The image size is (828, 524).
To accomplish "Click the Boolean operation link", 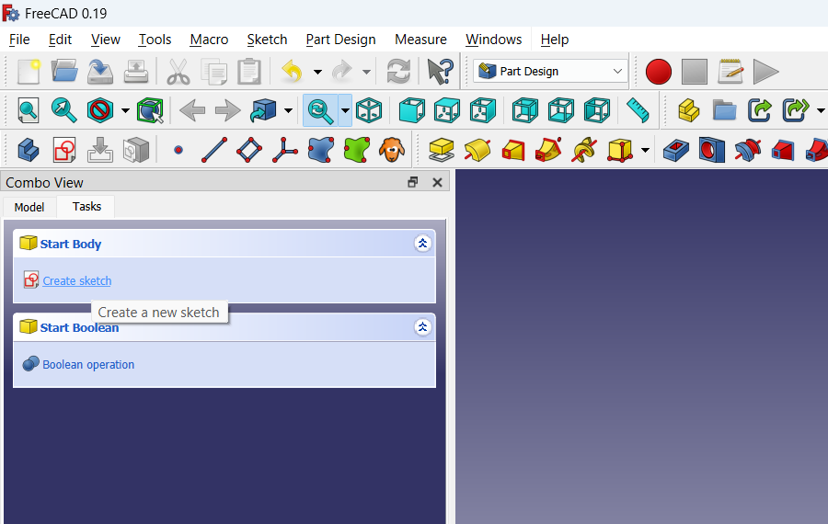I will [88, 365].
